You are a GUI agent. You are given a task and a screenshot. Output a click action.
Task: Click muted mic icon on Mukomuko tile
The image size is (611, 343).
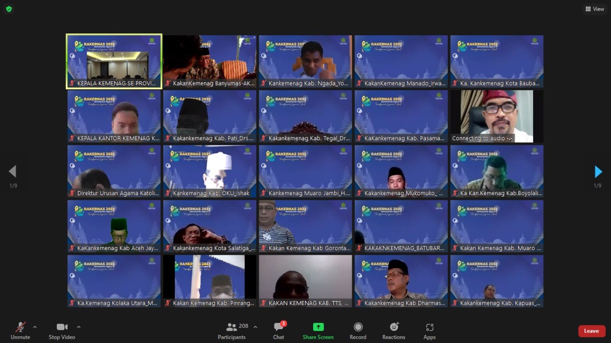tap(359, 193)
